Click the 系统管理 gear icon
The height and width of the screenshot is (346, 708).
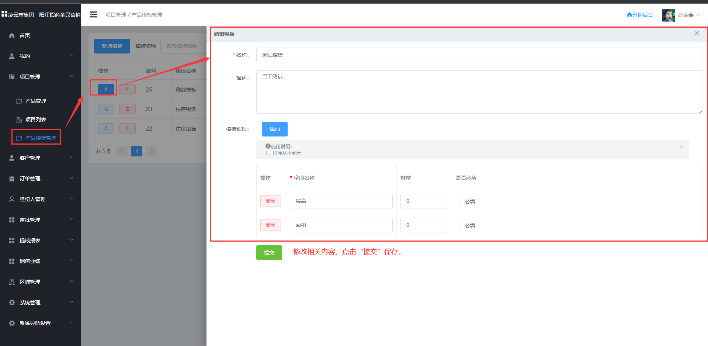click(x=12, y=302)
